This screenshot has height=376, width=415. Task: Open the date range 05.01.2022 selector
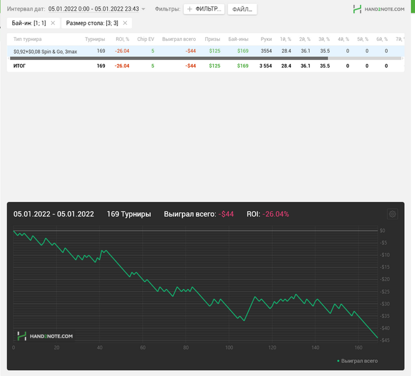93,9
